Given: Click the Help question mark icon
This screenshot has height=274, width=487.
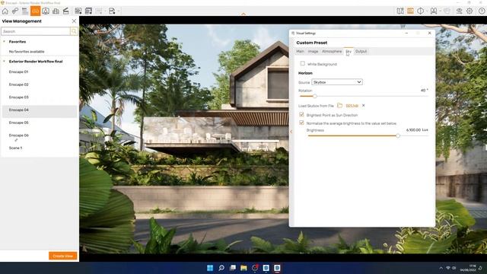Looking at the screenshot, I should 482,11.
